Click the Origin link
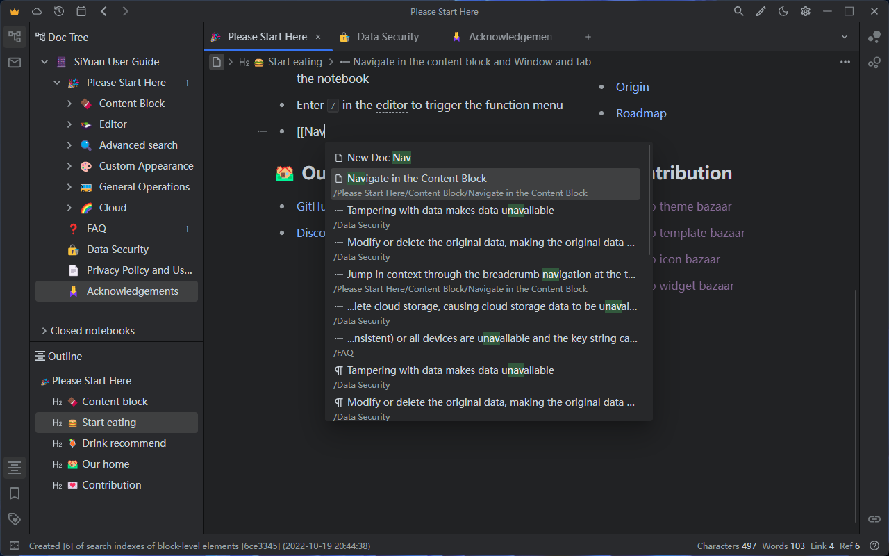Screen dimensions: 889x556 click(x=632, y=87)
